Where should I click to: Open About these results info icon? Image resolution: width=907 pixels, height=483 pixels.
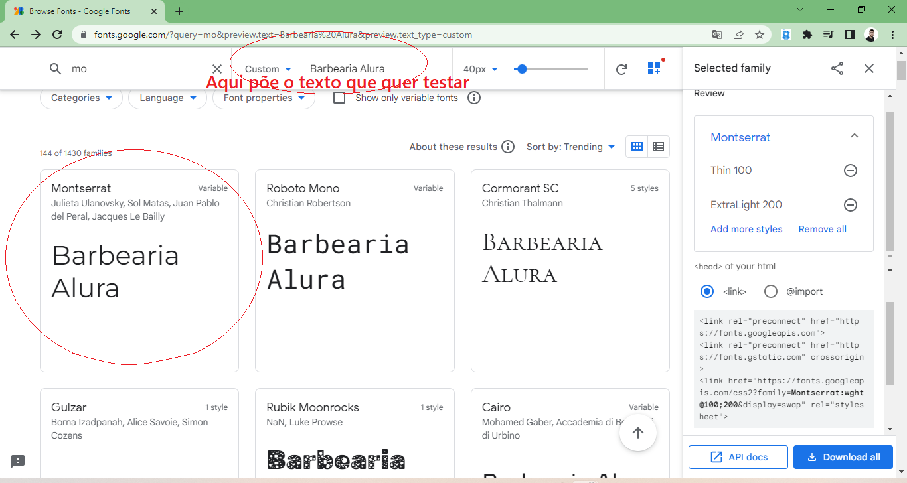point(508,147)
